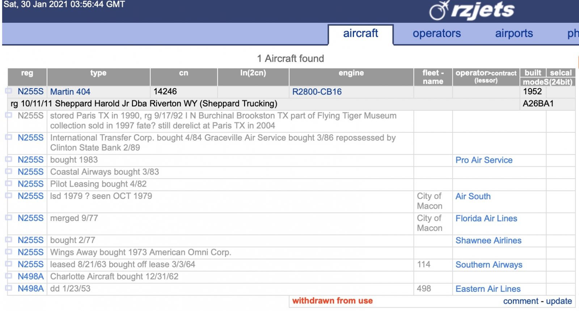The height and width of the screenshot is (311, 579).
Task: Click the small icon beside the Martin 404 row
Action: point(9,91)
